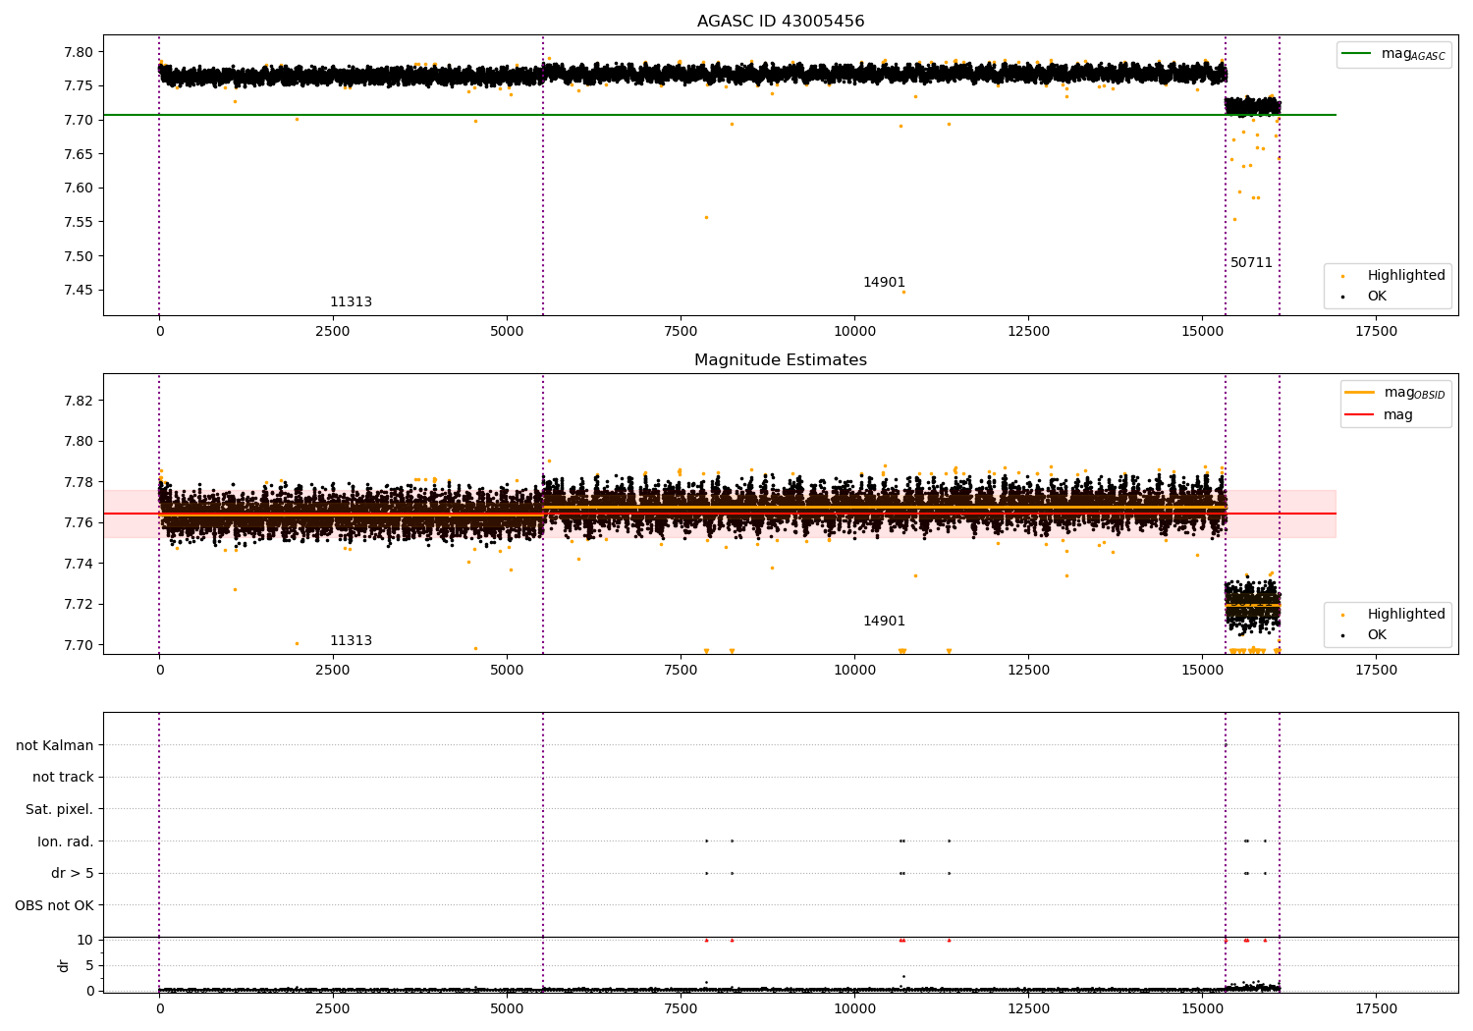Click the '12500' x-tick under bottom plot
The image size is (1473, 1031).
click(1028, 1009)
